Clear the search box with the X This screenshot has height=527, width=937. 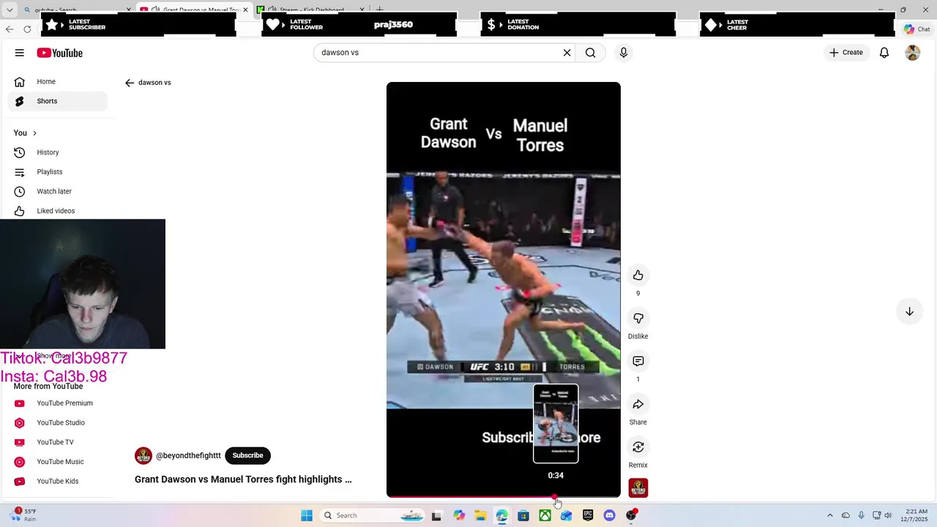coord(567,53)
